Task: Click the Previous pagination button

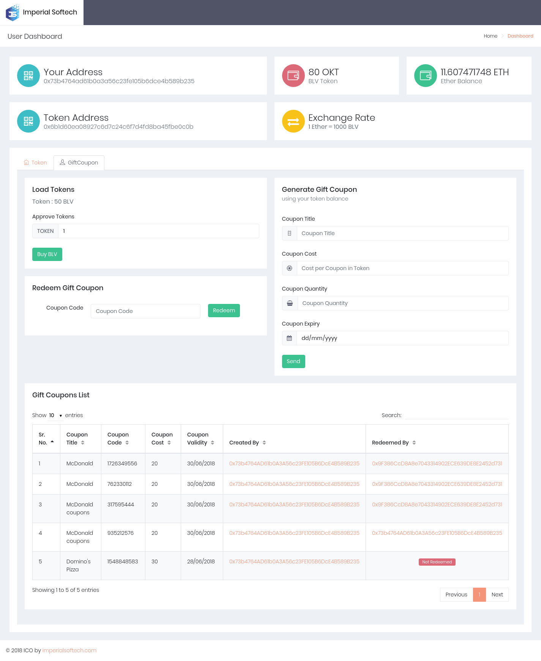Action: (456, 595)
